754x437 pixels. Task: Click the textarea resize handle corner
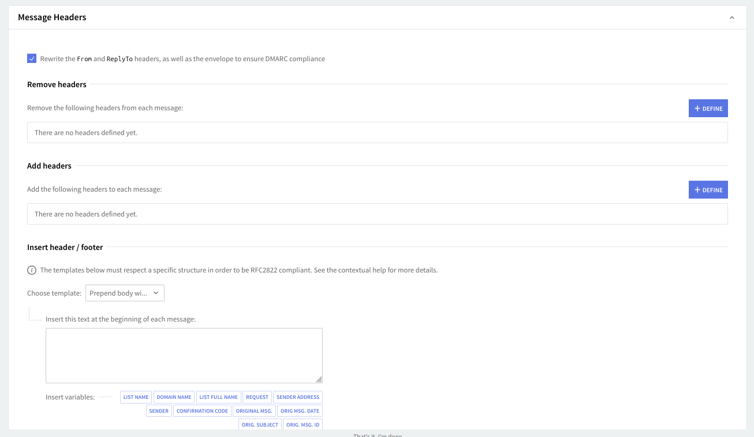point(319,379)
